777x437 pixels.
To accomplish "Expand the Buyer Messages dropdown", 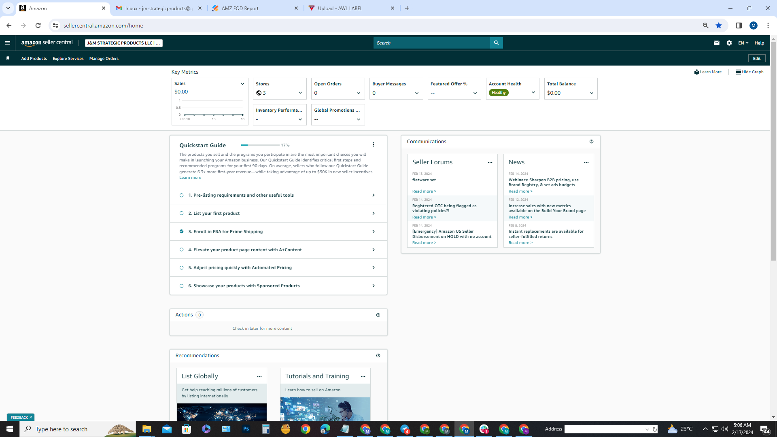I will 417,93.
